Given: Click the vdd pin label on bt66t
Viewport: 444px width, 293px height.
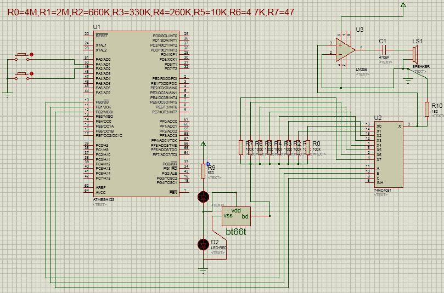Looking at the screenshot, I should (236, 210).
